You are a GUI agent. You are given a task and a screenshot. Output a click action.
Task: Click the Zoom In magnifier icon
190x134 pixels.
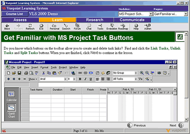point(142,73)
